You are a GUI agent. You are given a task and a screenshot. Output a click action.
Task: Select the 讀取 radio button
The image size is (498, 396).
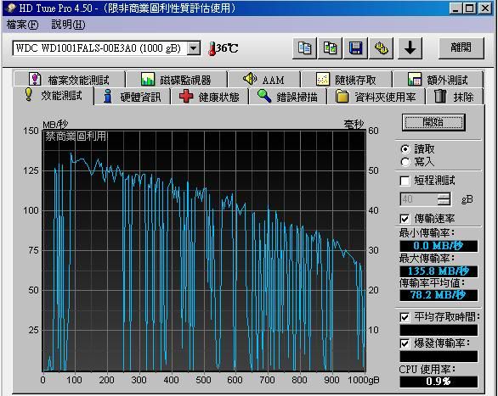tap(405, 149)
